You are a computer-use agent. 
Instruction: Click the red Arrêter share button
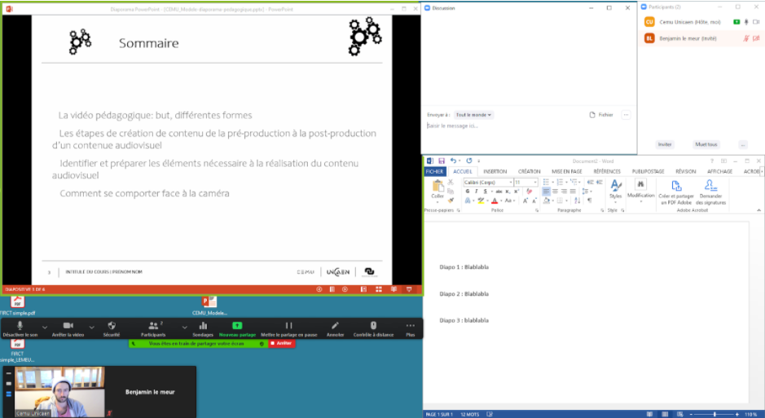pyautogui.click(x=282, y=344)
